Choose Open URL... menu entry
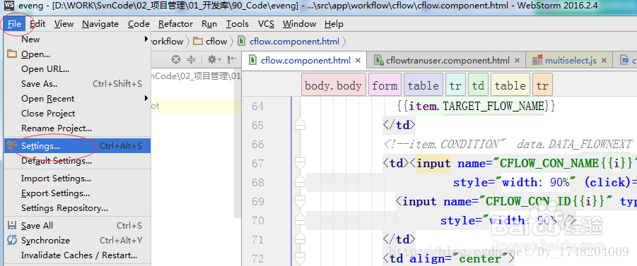The height and width of the screenshot is (266, 637). pyautogui.click(x=77, y=69)
